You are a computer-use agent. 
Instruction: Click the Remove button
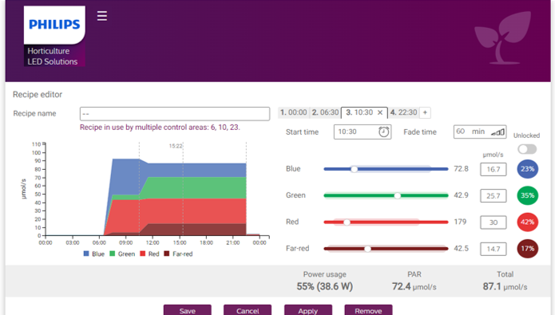click(368, 310)
